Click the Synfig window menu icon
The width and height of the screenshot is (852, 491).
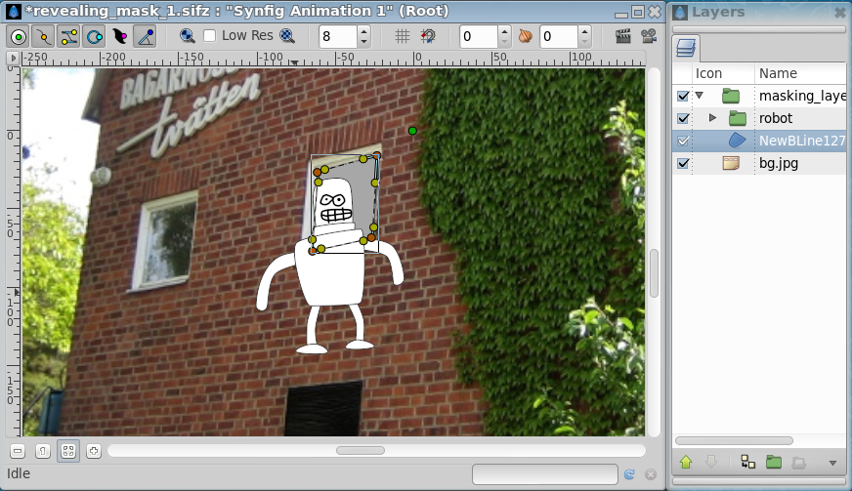tap(14, 12)
